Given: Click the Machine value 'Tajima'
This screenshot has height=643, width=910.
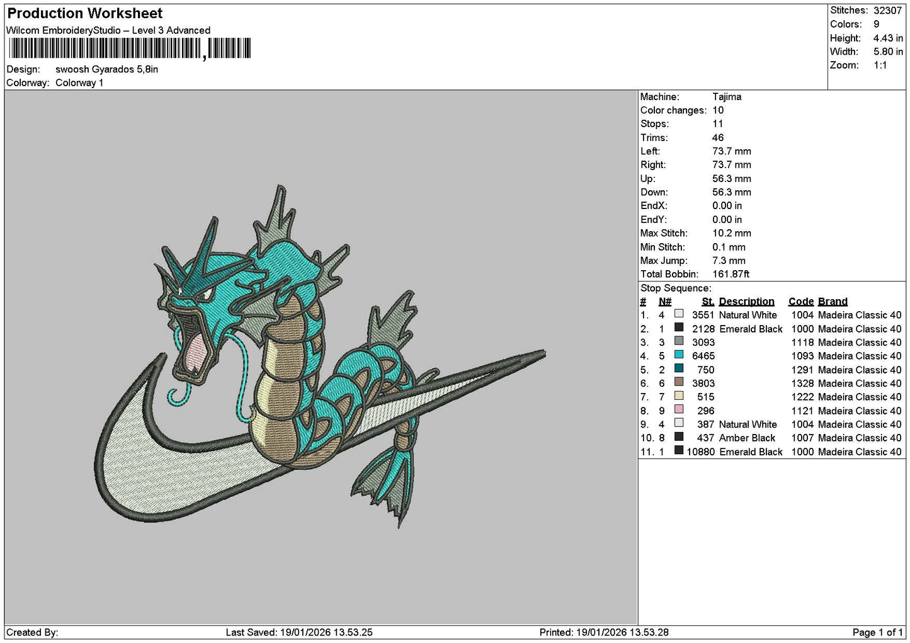Looking at the screenshot, I should pos(727,97).
